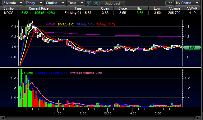Click the blue SMA(p:5 C) legend label

pos(85,24)
